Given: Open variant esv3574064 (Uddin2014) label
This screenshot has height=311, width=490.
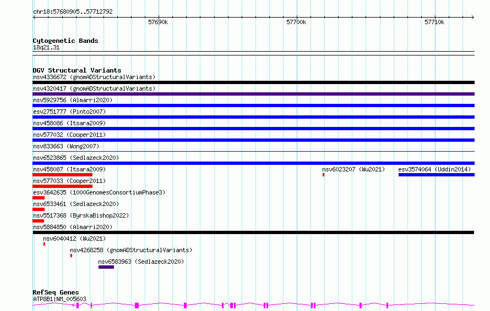Looking at the screenshot, I should (434, 169).
